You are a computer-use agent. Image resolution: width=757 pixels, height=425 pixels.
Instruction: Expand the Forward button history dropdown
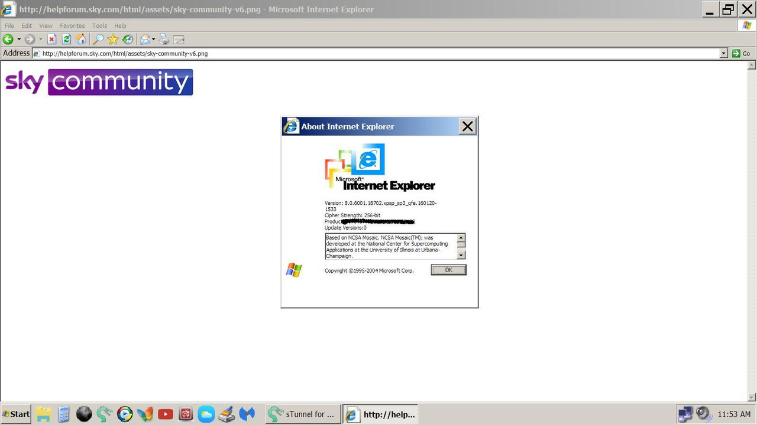[40, 40]
